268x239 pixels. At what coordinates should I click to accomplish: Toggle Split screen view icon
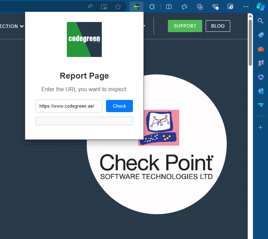(x=169, y=7)
